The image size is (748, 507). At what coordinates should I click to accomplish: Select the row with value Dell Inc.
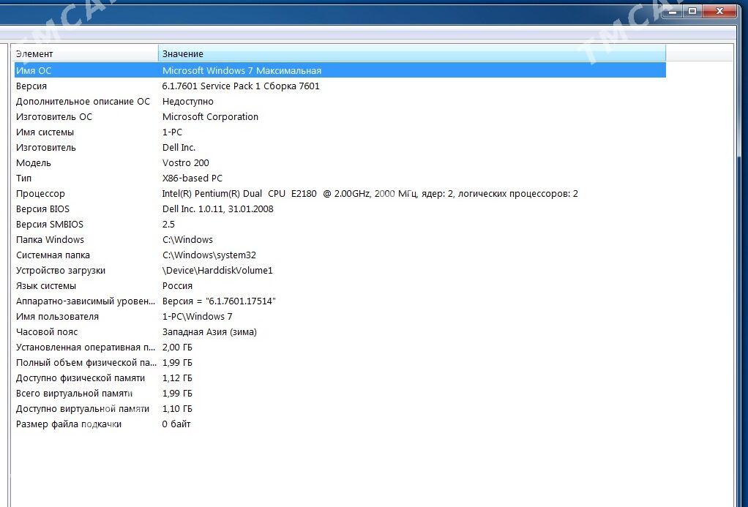coord(340,147)
